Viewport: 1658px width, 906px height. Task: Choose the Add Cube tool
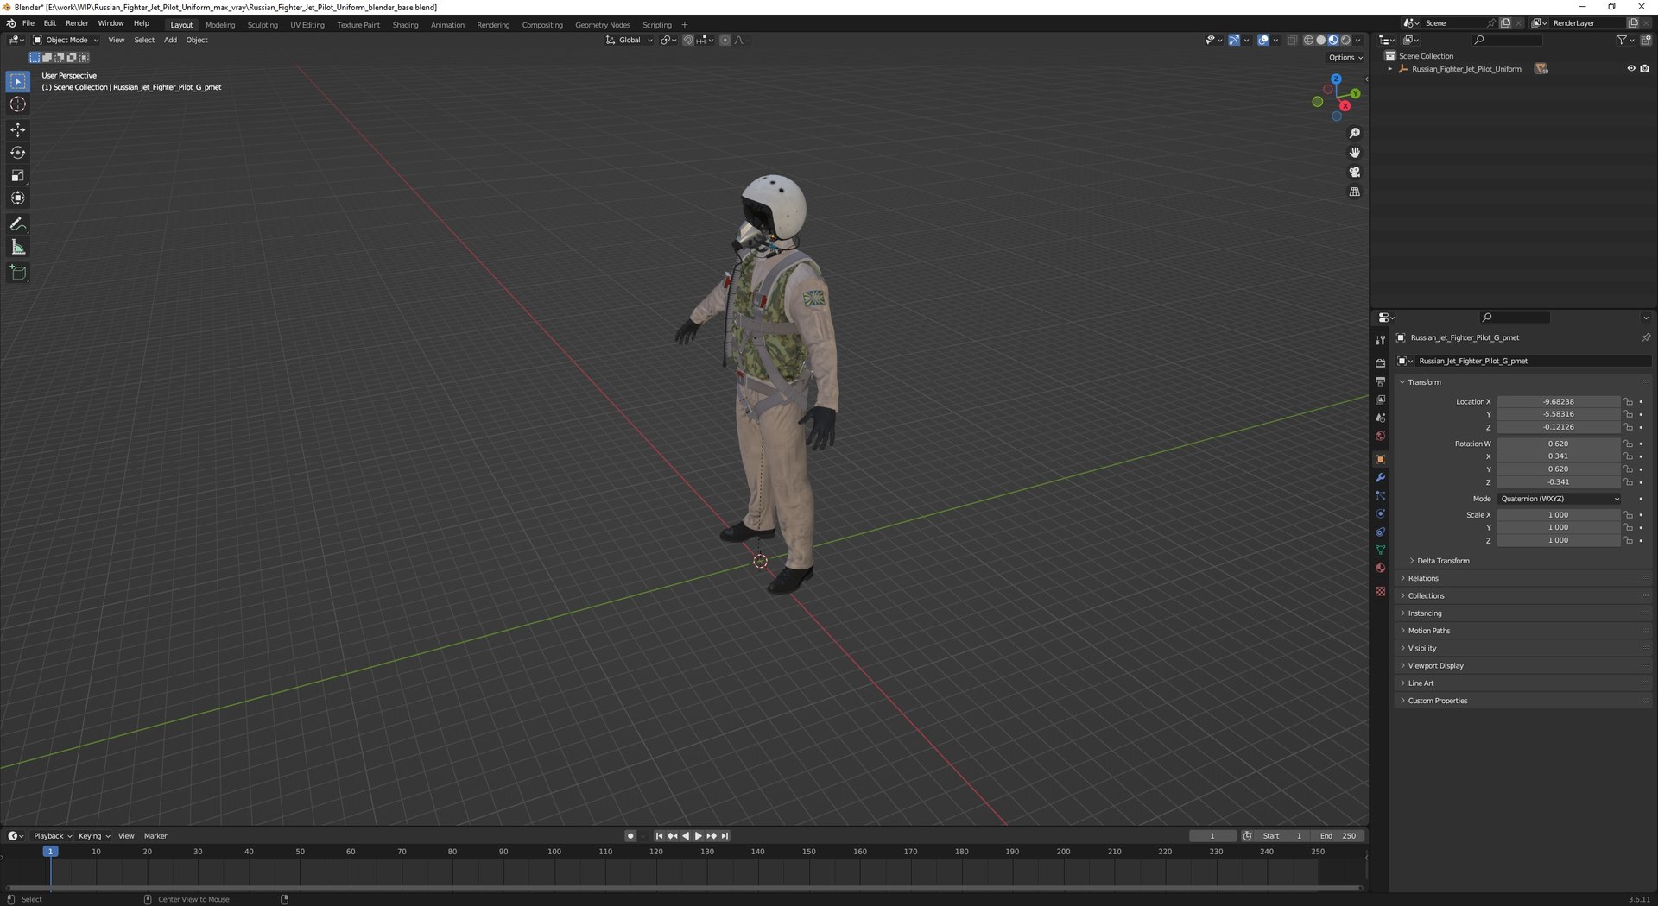pos(18,274)
